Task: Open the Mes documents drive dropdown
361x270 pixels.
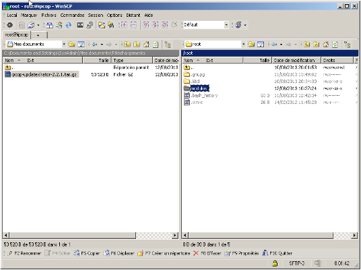Action: (64, 44)
